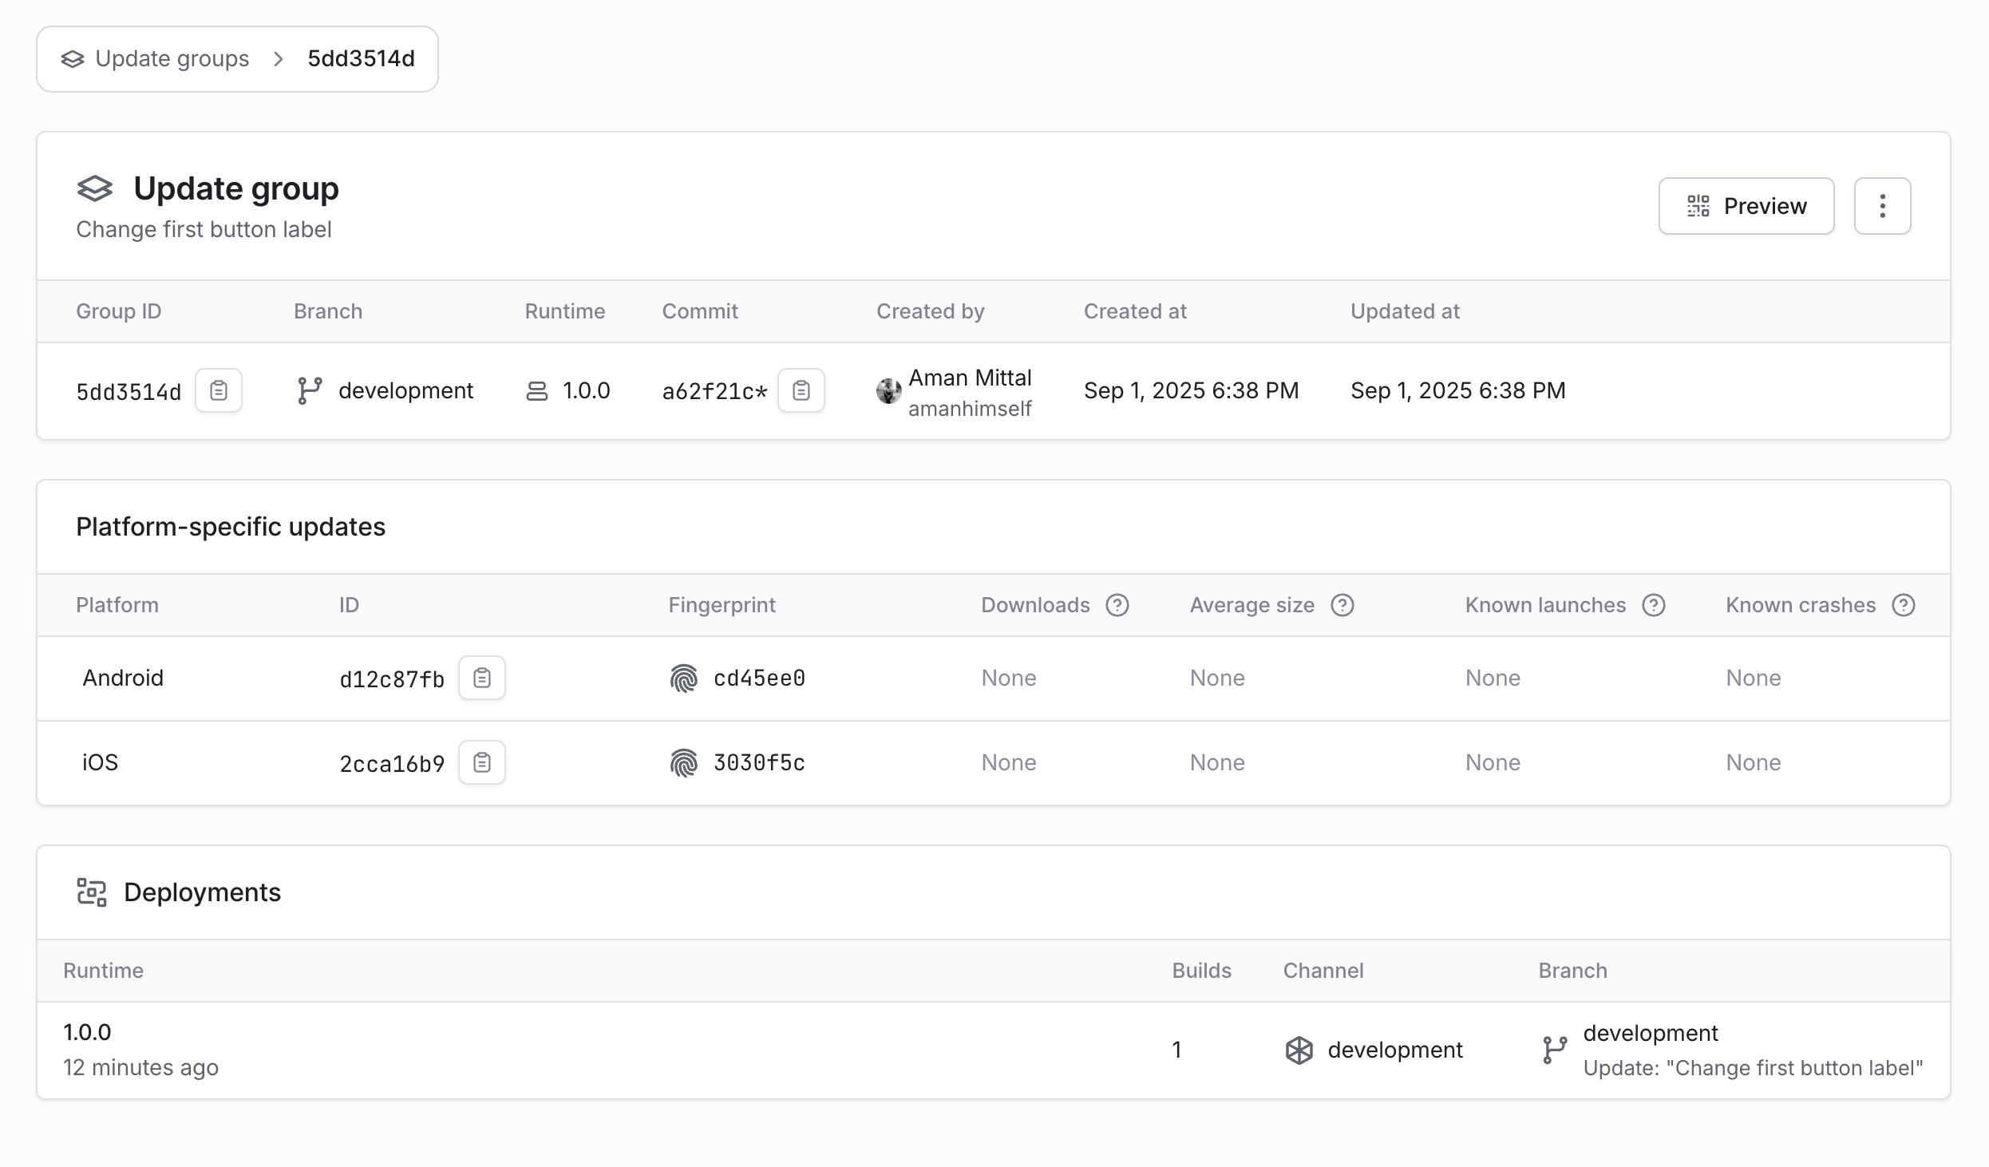Screen dimensions: 1989x1167
Task: Open the development branch in Deployments row
Action: pyautogui.click(x=1650, y=1033)
